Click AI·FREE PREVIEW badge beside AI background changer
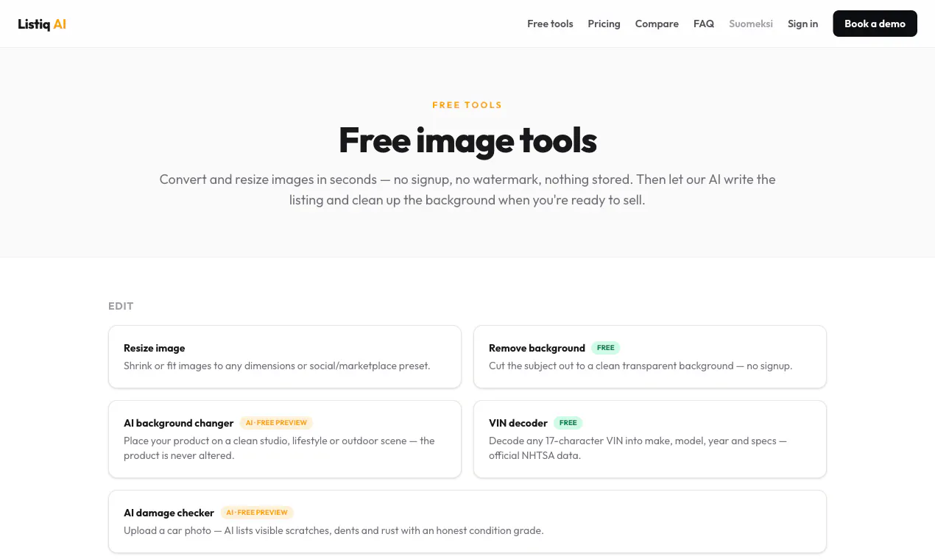The height and width of the screenshot is (559, 935). 276,423
